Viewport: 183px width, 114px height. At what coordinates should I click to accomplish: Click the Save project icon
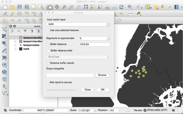coord(19,7)
